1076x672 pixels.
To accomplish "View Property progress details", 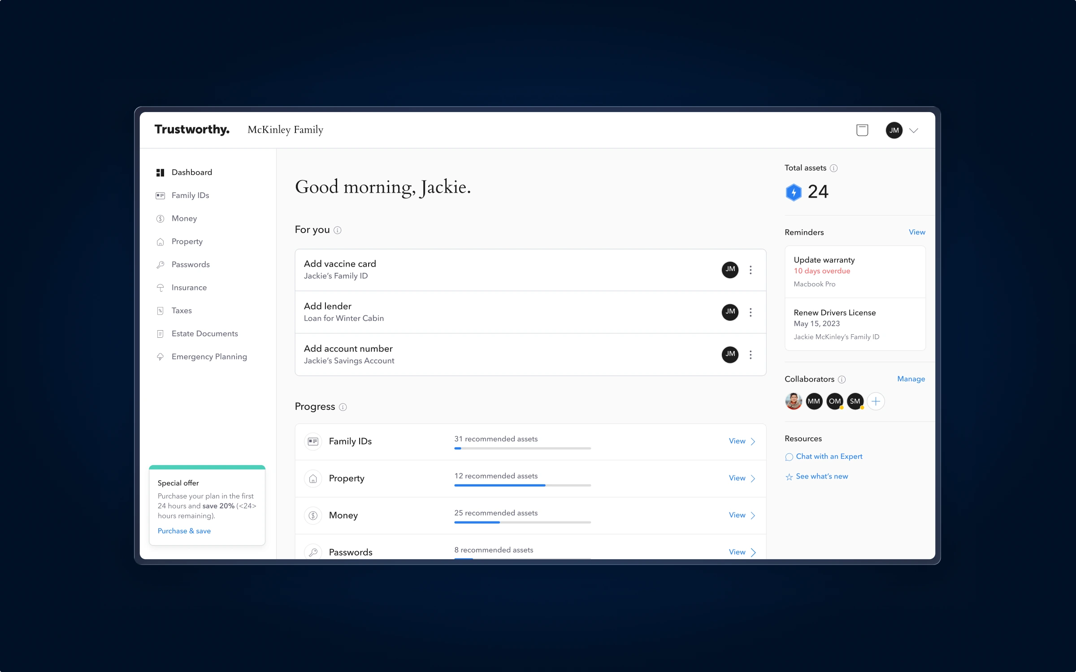I will point(742,478).
